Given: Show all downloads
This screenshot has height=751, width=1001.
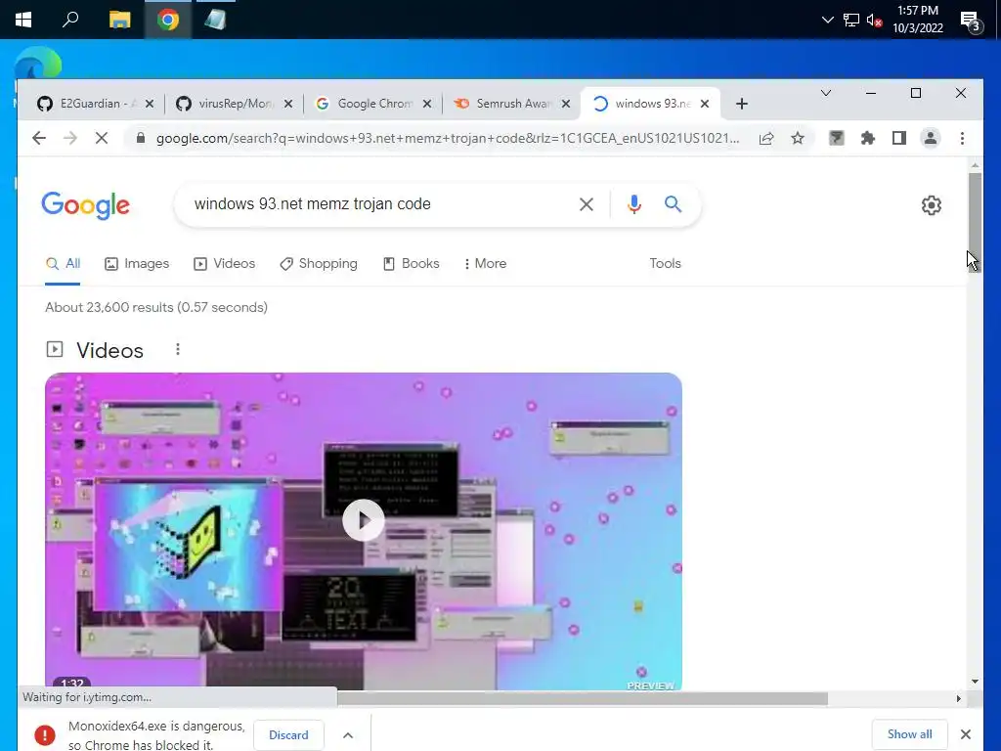Looking at the screenshot, I should click(910, 734).
